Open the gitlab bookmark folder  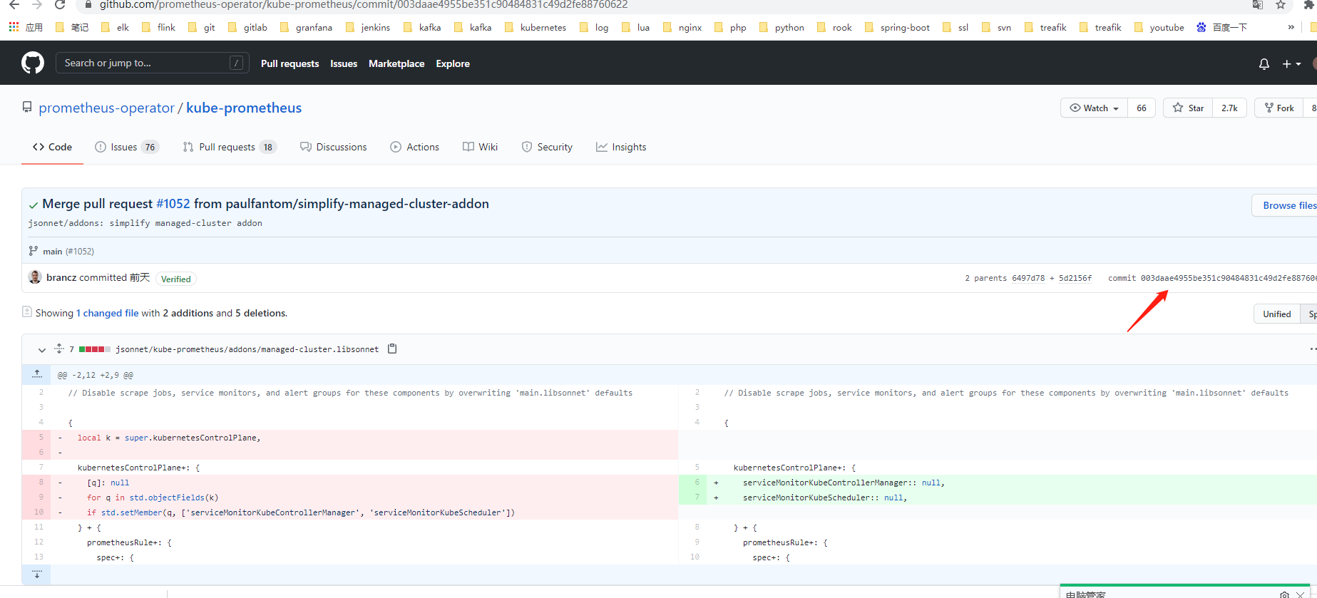pyautogui.click(x=247, y=27)
